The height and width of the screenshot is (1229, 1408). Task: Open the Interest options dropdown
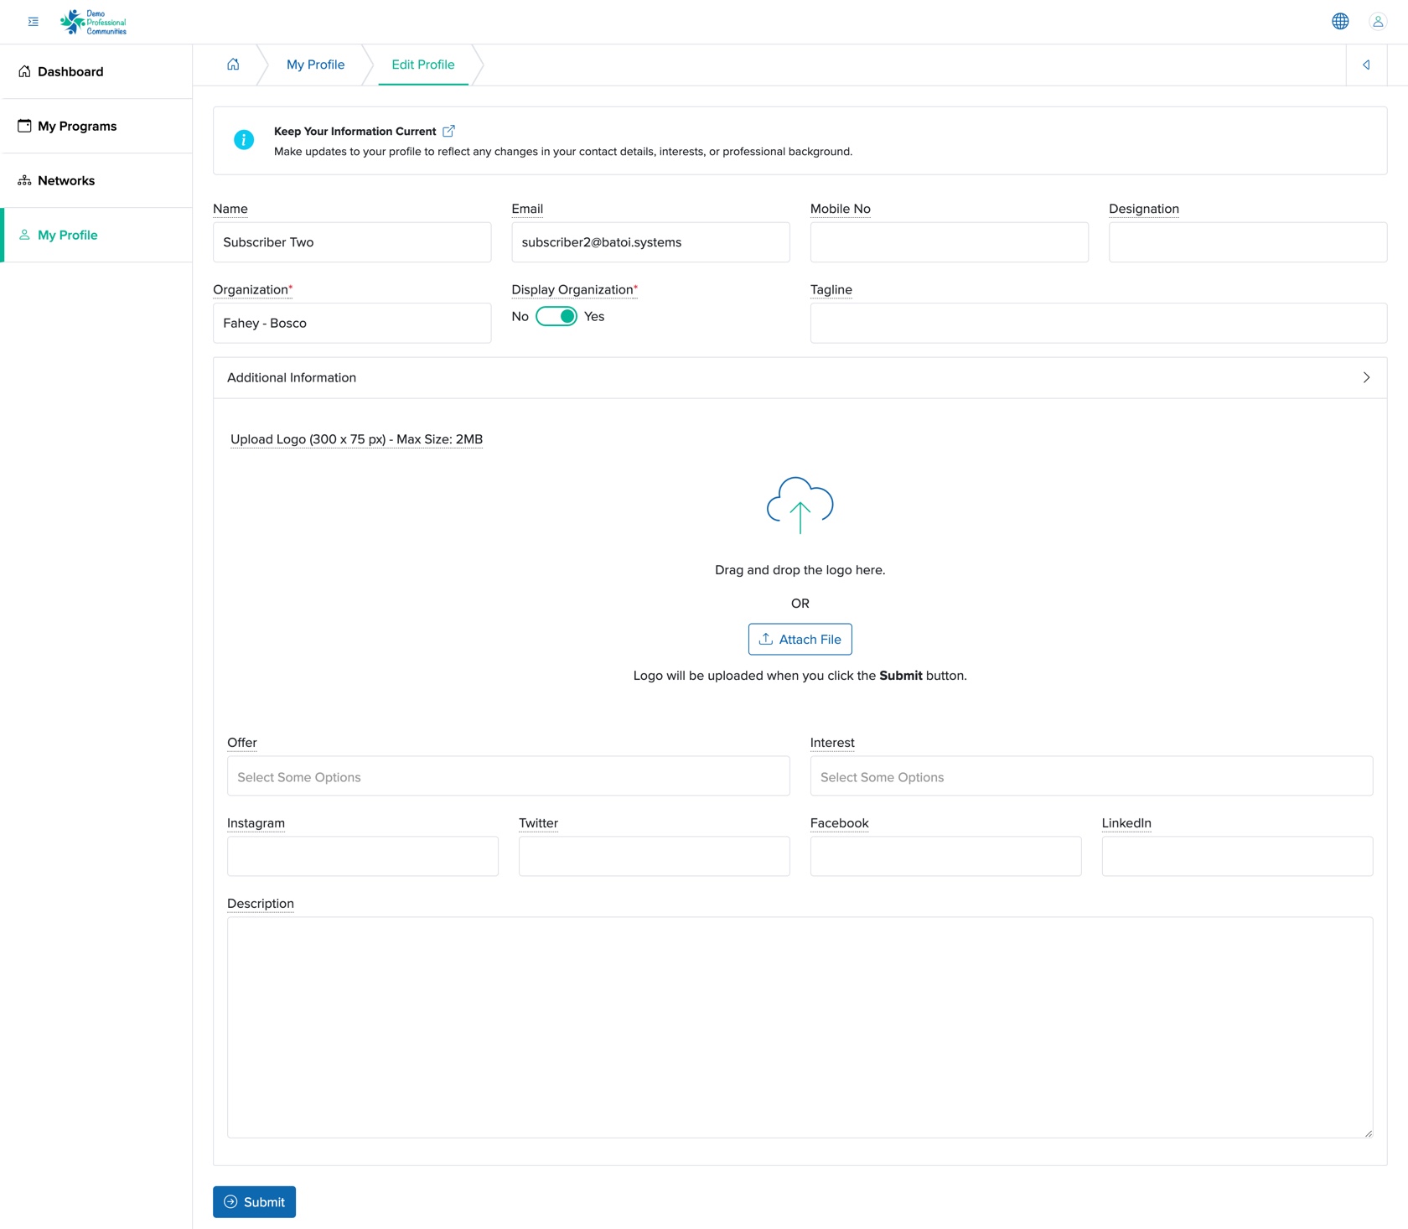1091,776
